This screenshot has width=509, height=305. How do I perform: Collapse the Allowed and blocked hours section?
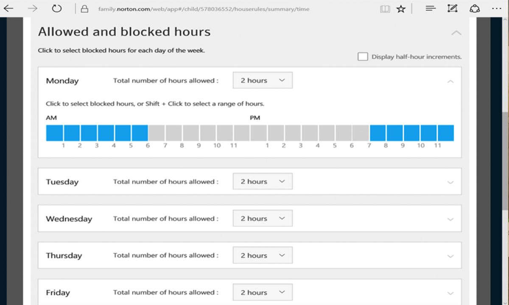point(456,32)
